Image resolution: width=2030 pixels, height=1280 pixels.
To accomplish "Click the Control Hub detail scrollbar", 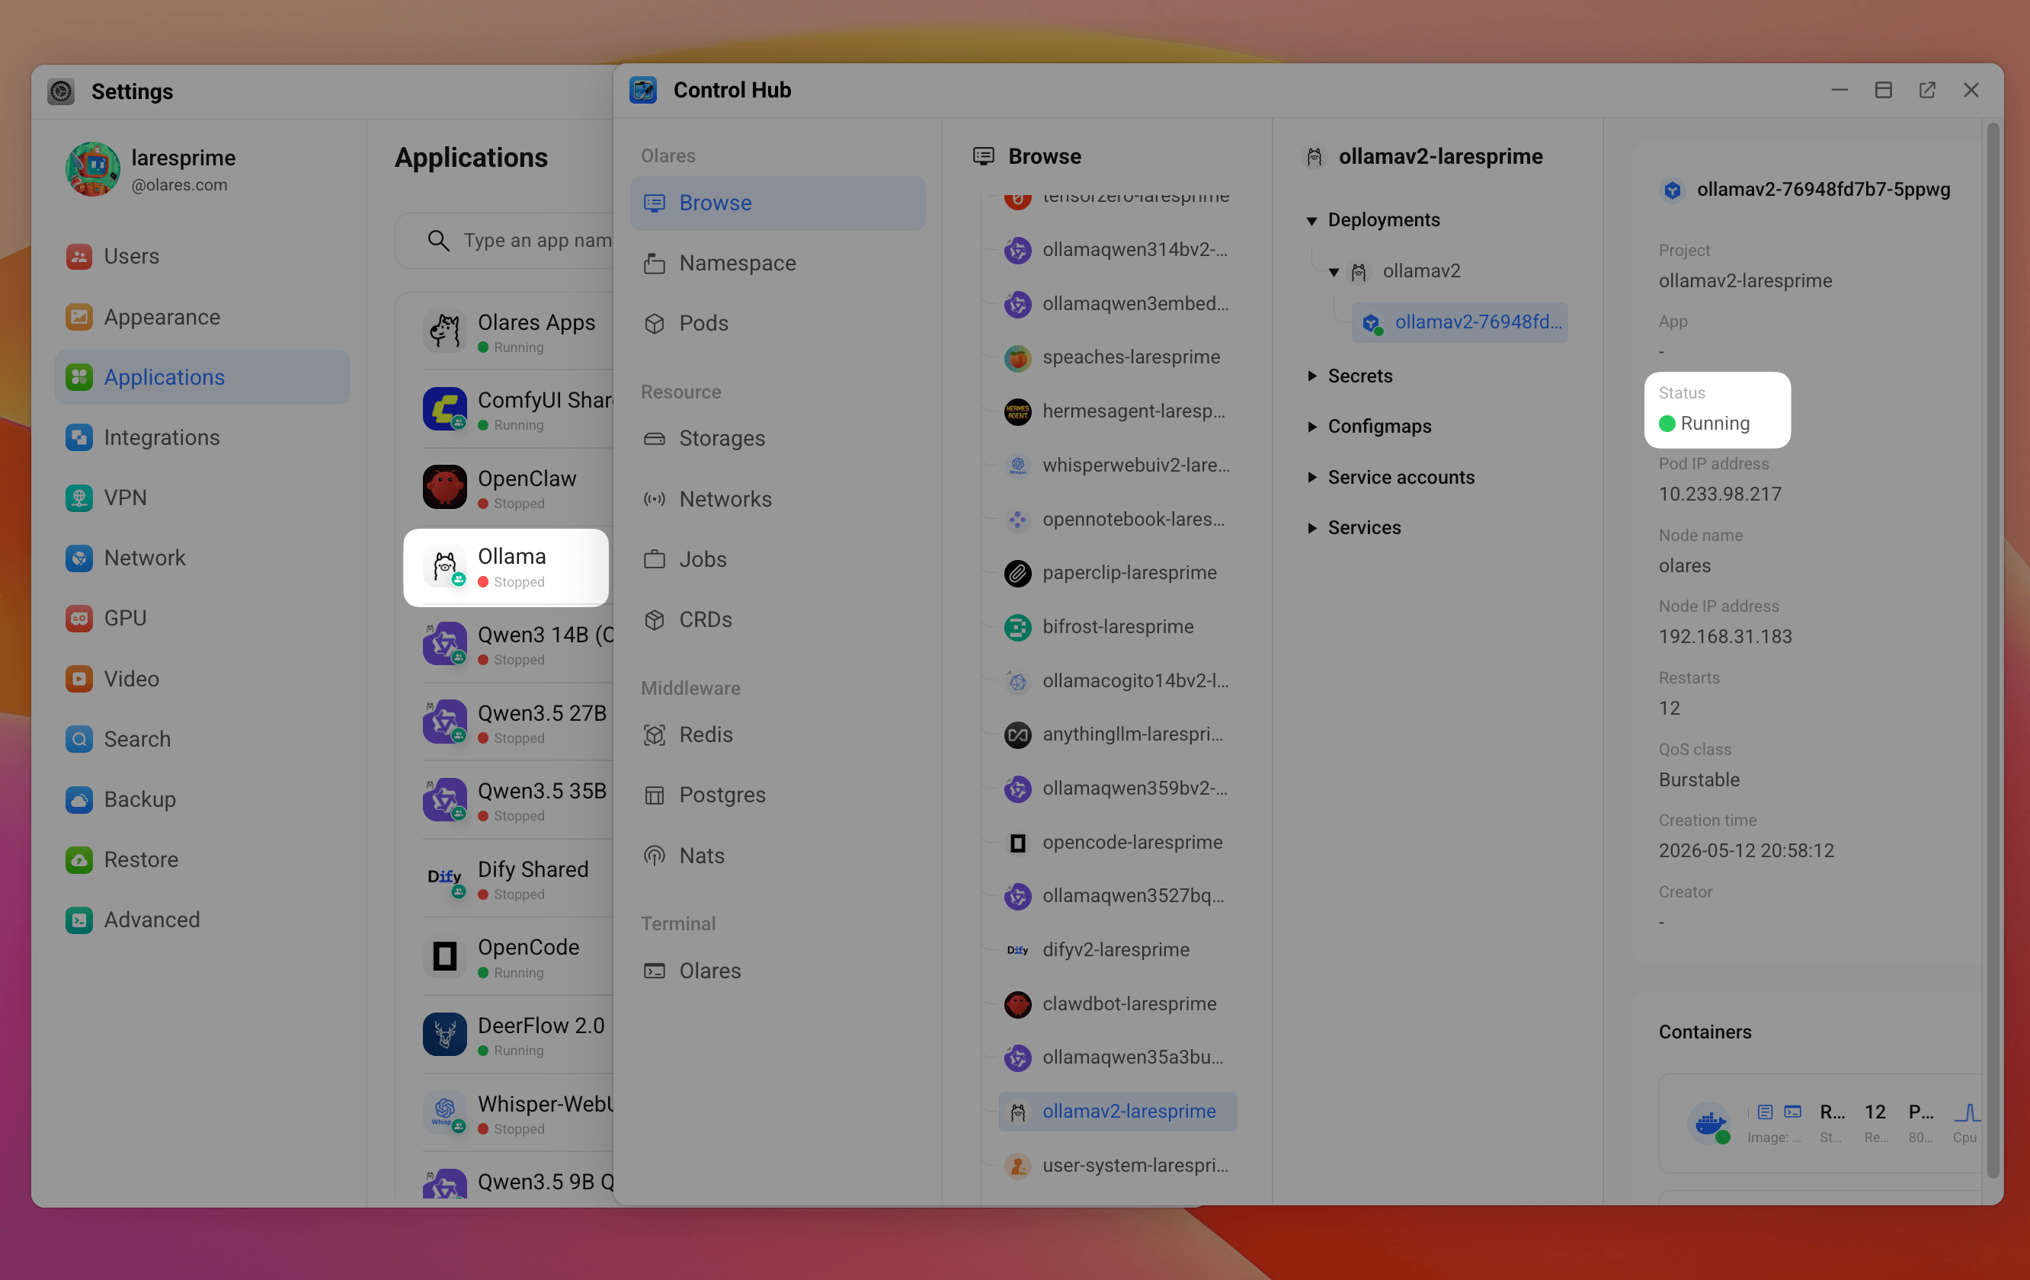I will [x=1992, y=649].
